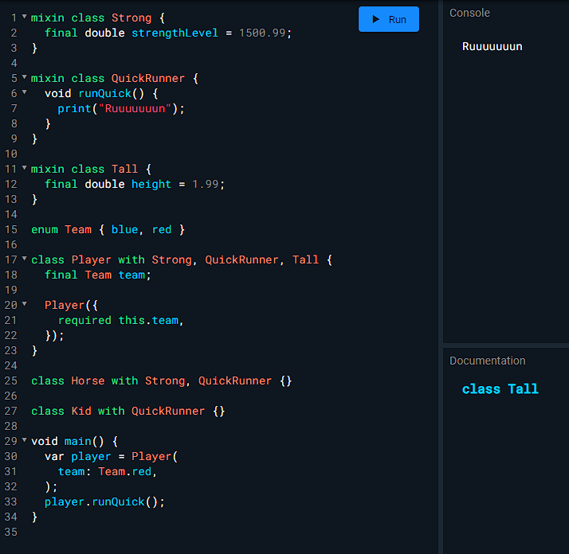Click player variable on line 30
Viewport: 569px width, 554px height.
[91, 456]
